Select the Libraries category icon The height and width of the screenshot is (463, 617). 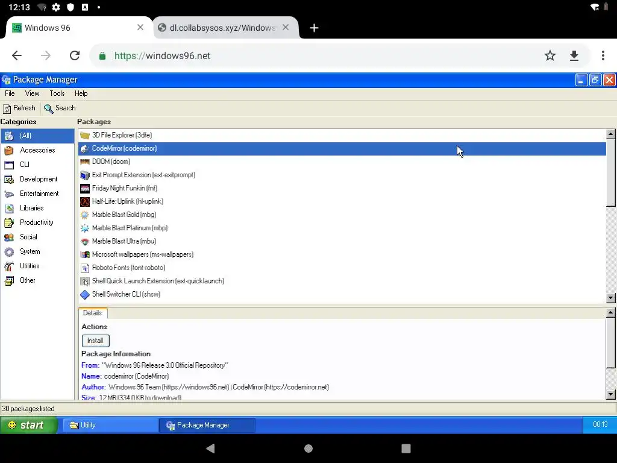9,208
